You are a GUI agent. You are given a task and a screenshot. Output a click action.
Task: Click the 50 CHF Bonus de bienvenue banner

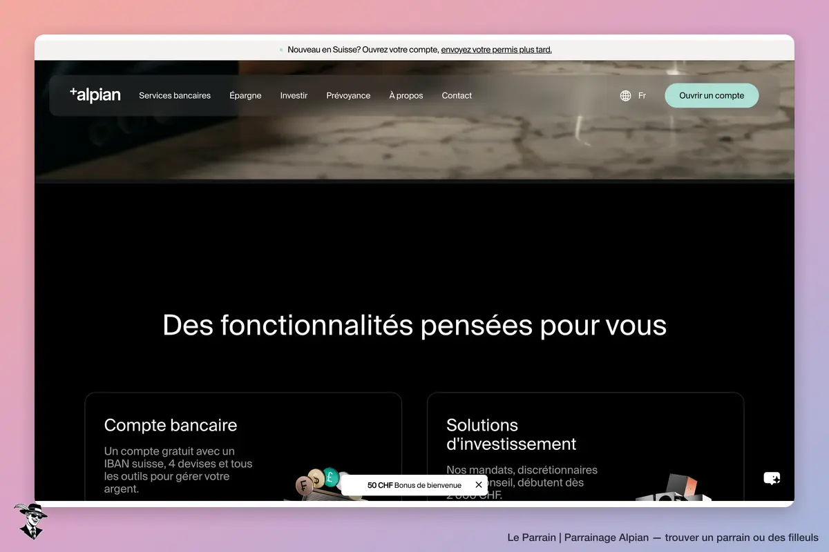(414, 485)
